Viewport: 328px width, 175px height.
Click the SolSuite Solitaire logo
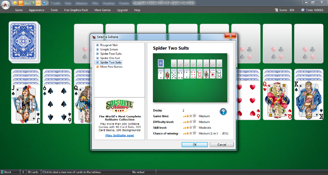[x=119, y=105]
